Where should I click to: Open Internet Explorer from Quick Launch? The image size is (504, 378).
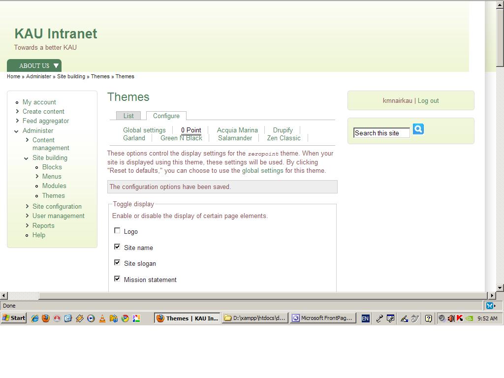pyautogui.click(x=34, y=318)
